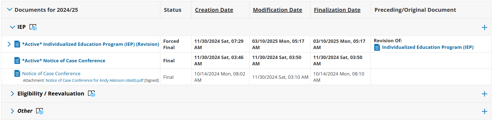Open the Active Individualized Education Program (Revision) link

(91, 44)
